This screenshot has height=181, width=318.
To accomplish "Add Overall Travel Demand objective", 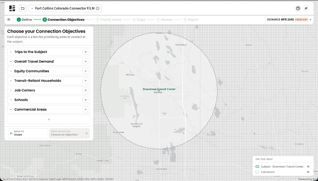I will 86,61.
